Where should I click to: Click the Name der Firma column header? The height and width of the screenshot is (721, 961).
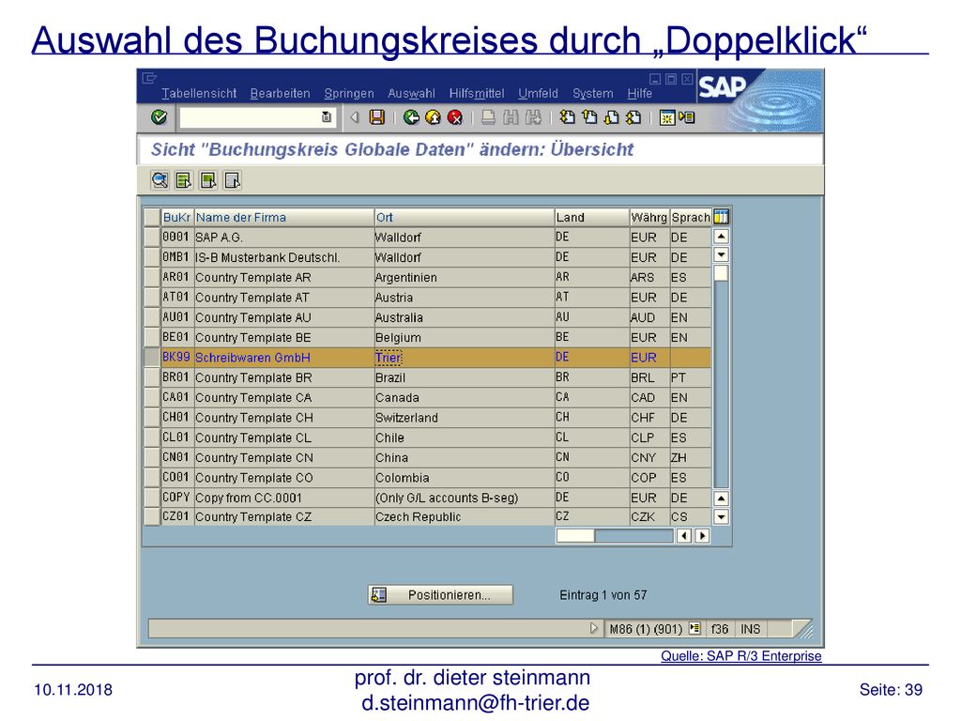click(x=284, y=217)
